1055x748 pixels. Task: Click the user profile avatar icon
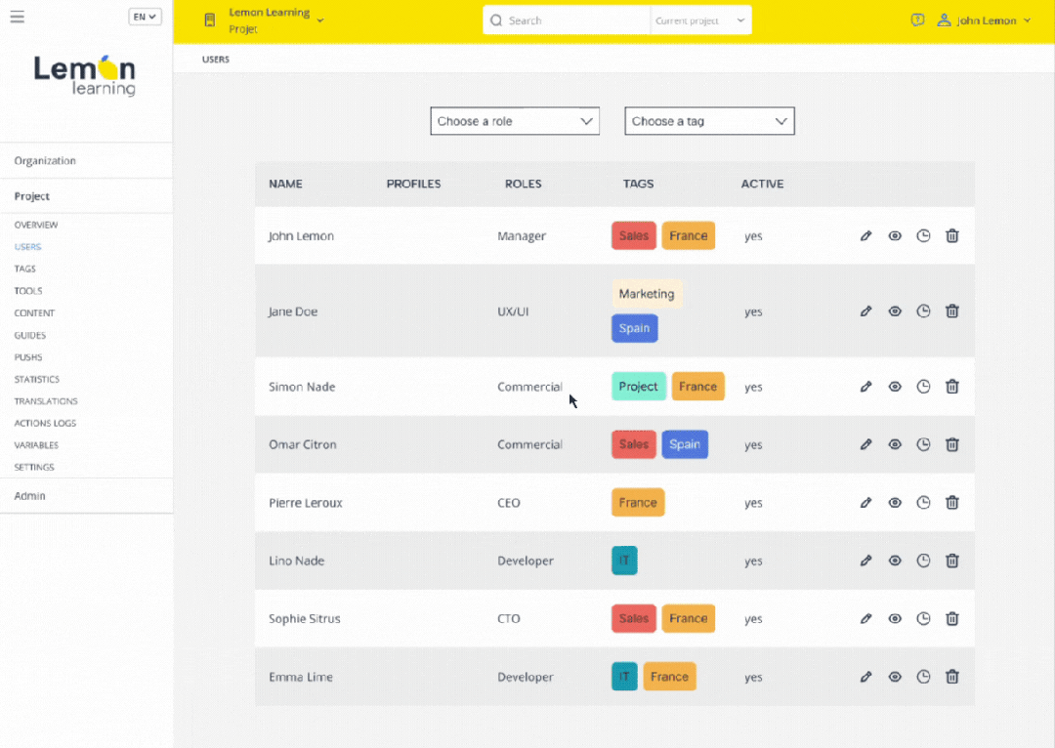944,21
